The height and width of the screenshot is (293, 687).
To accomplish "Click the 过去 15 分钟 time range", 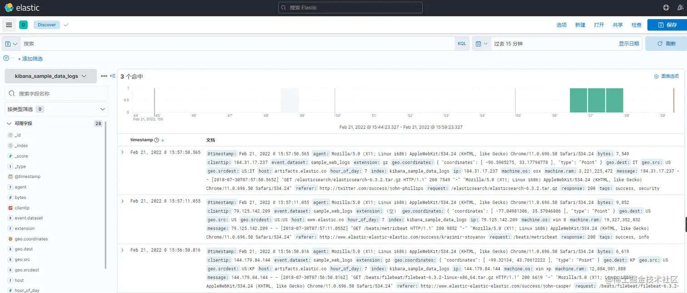I will (508, 44).
